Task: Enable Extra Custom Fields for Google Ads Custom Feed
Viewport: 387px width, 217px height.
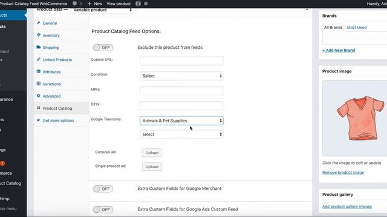Action: 103,209
